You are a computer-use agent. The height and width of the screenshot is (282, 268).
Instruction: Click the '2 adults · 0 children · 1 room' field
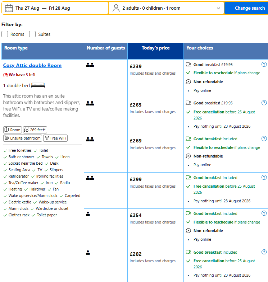click(x=166, y=8)
